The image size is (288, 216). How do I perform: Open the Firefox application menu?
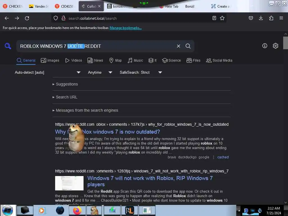tap(281, 18)
